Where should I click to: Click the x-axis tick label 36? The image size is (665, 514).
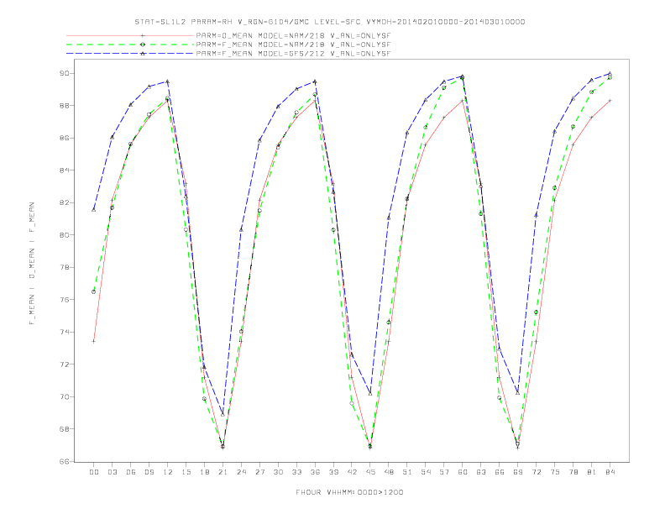coord(315,472)
